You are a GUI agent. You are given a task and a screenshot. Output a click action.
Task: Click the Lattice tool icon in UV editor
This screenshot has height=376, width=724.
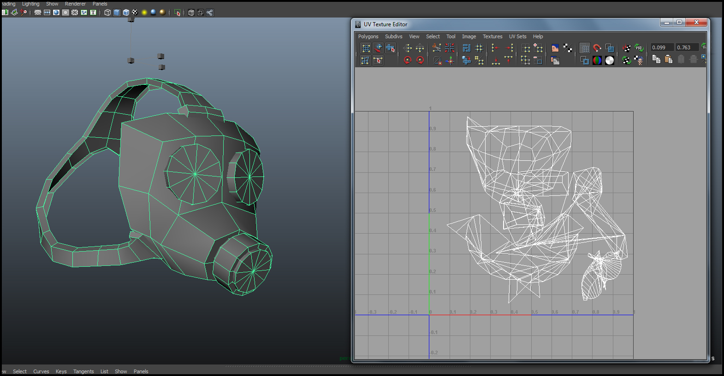click(x=366, y=48)
